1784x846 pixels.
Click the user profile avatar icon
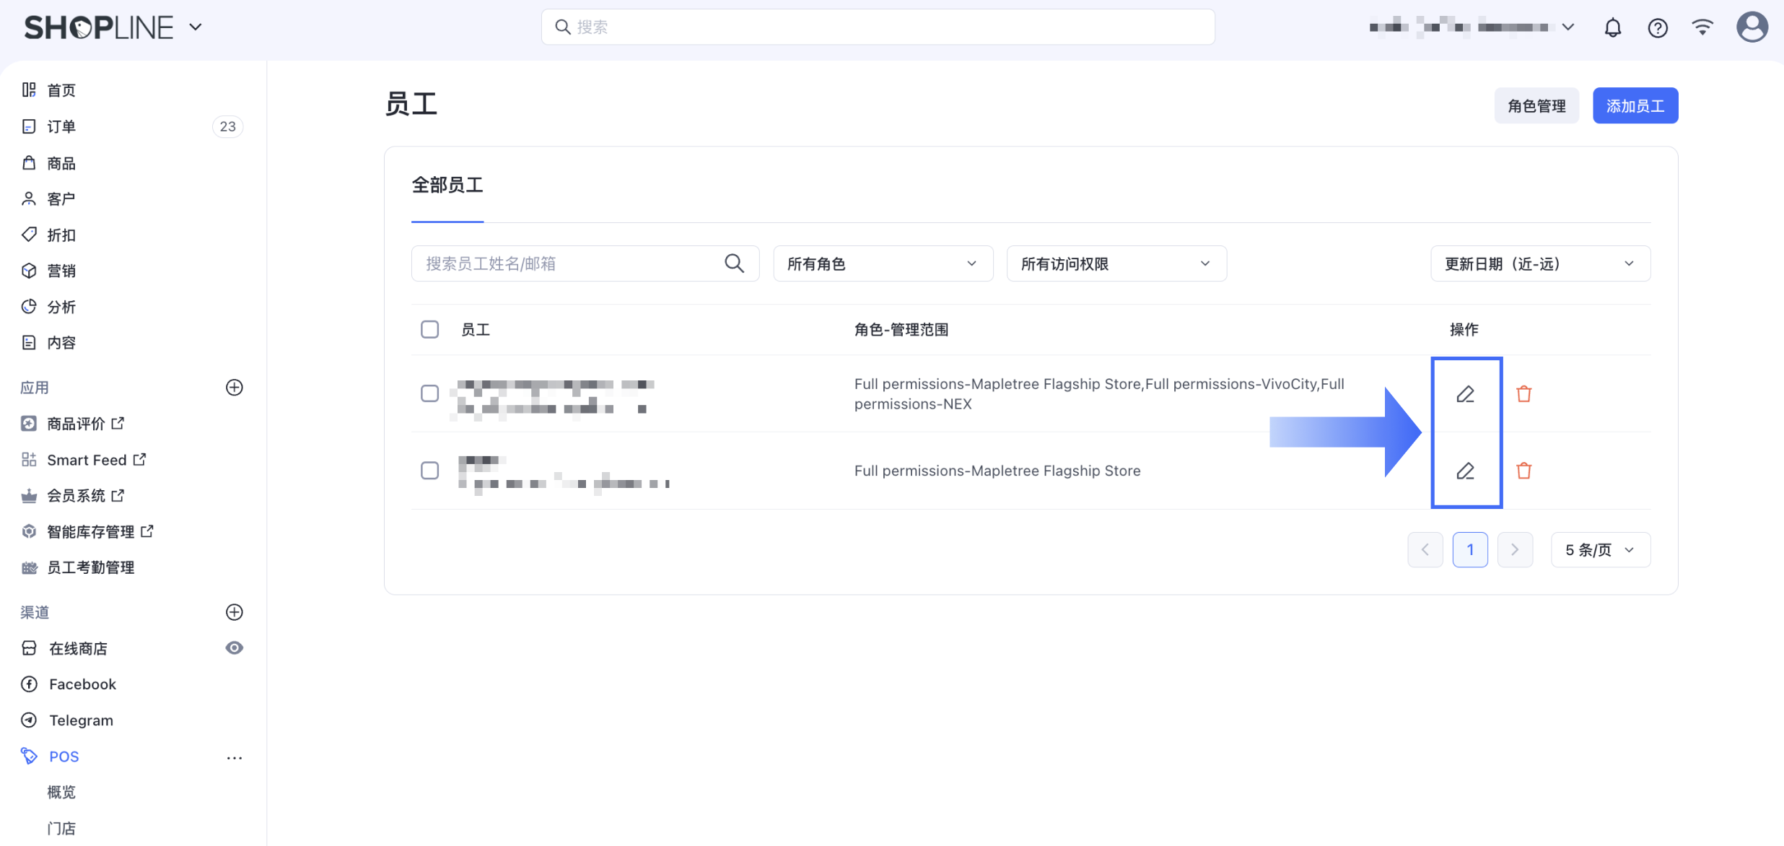click(1752, 27)
